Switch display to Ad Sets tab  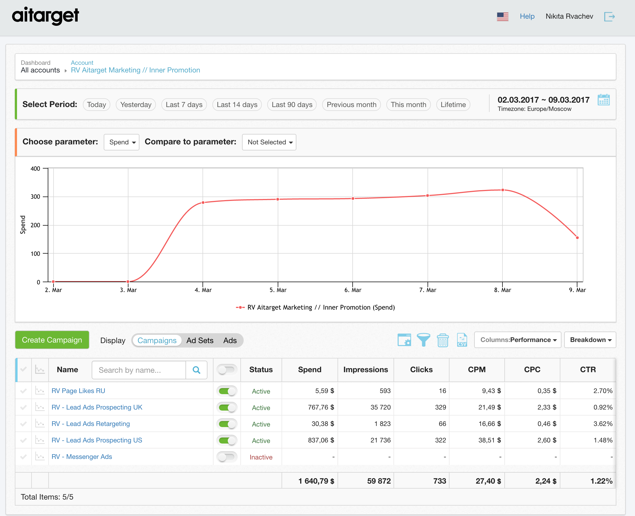[x=200, y=340]
